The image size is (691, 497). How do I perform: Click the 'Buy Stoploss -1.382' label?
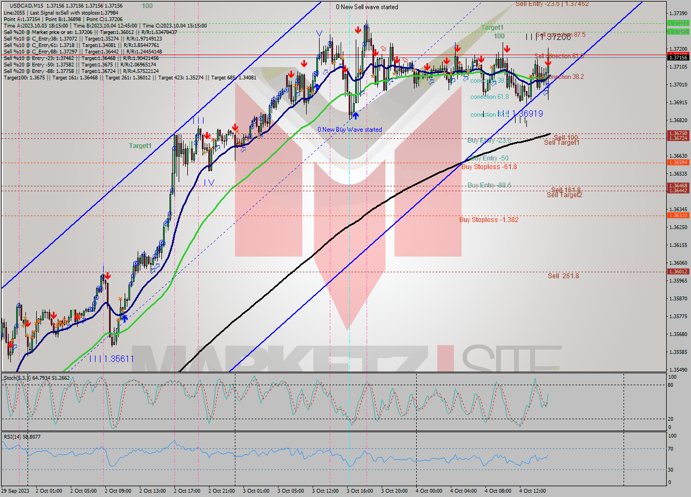click(x=489, y=220)
